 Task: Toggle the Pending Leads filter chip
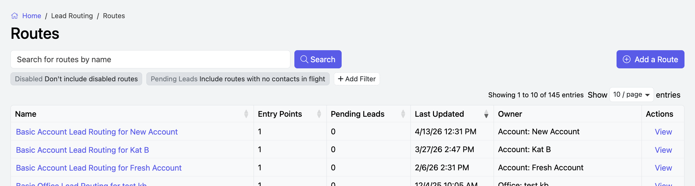point(238,79)
